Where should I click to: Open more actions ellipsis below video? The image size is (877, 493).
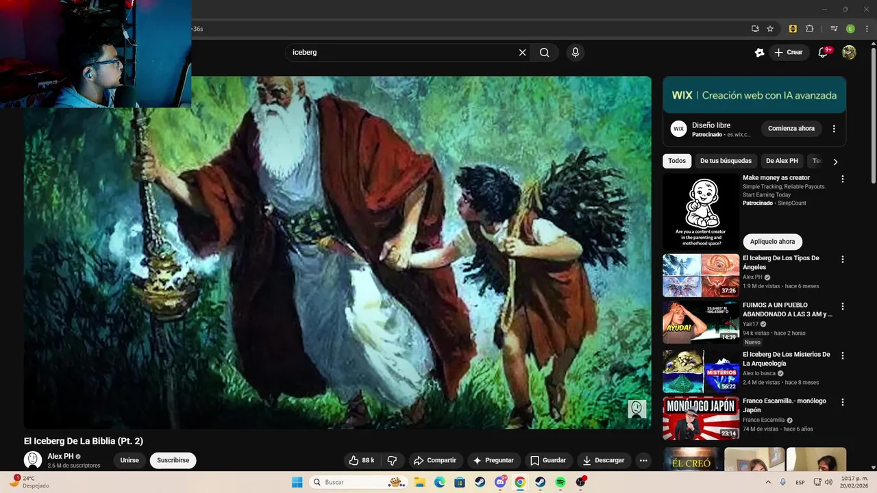[643, 460]
